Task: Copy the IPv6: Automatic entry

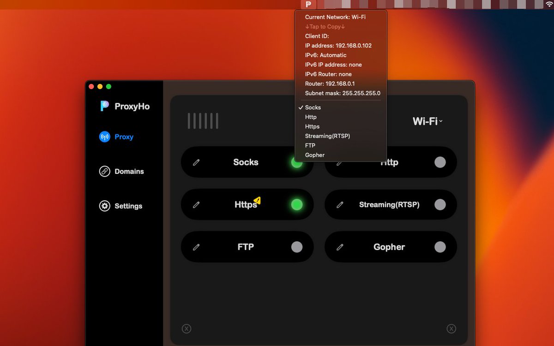Action: point(341,55)
